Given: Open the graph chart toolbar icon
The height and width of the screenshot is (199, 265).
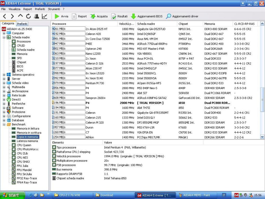Looking at the screenshot, I should [x=45, y=16].
